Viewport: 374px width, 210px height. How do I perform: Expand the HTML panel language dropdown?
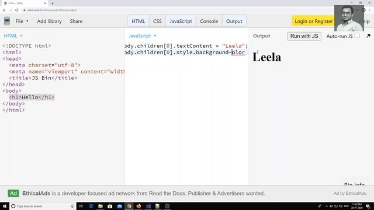(13, 36)
